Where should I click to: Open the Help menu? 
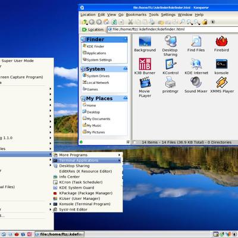(199, 15)
